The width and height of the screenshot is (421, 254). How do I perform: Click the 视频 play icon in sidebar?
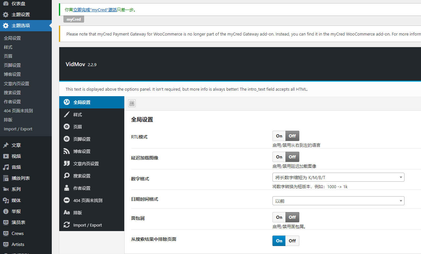pyautogui.click(x=6, y=156)
